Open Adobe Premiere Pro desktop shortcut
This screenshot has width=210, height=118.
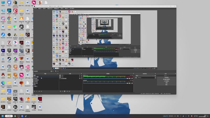tap(3, 52)
